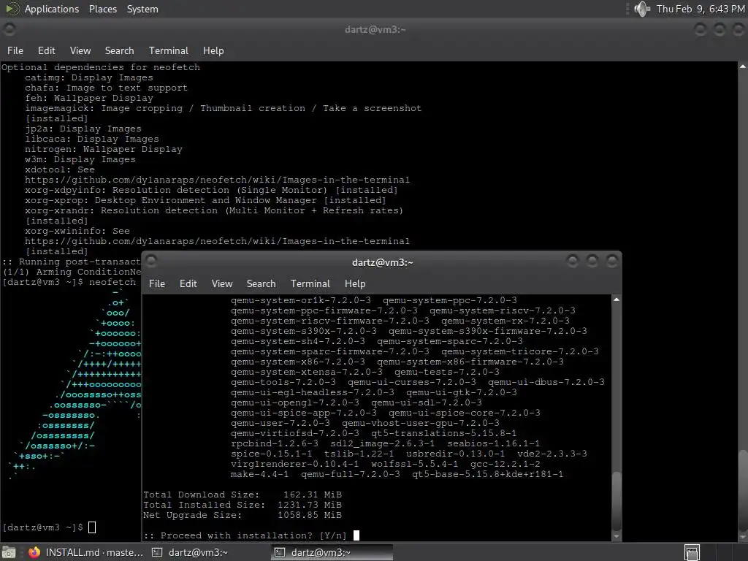Click the qemu-full-7.2.0-3 package name
748x561 pixels.
[x=351, y=474]
